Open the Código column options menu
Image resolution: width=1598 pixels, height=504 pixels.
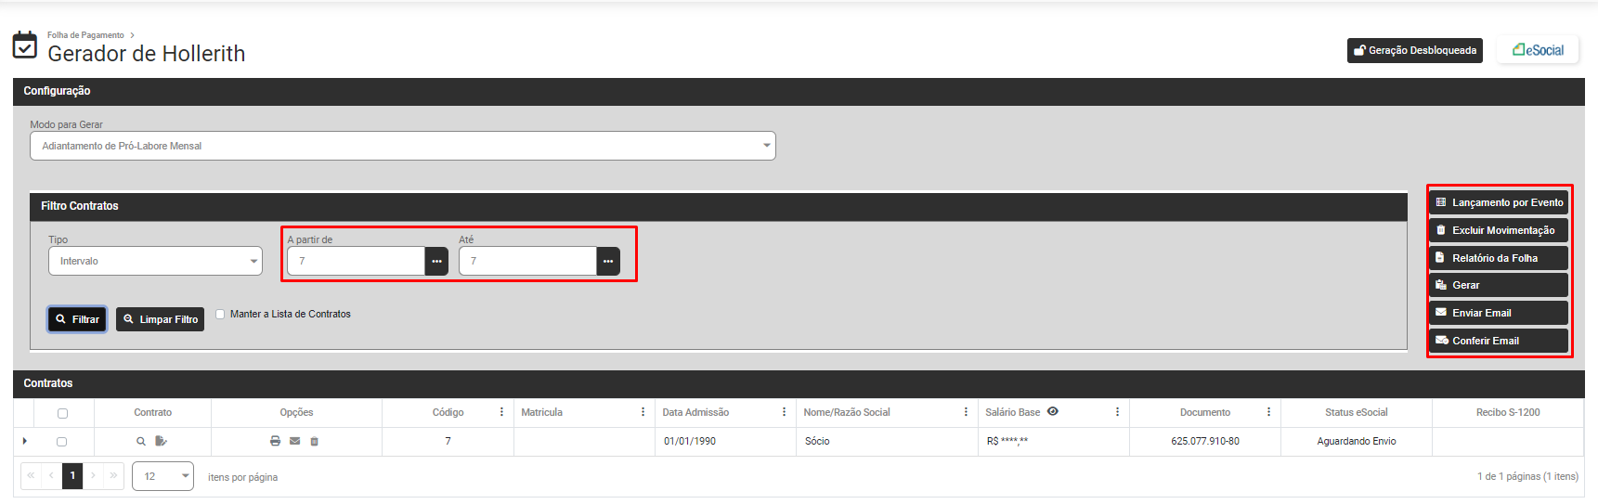click(x=501, y=412)
